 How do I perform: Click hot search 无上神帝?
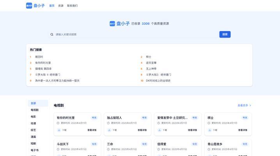pyautogui.click(x=151, y=69)
